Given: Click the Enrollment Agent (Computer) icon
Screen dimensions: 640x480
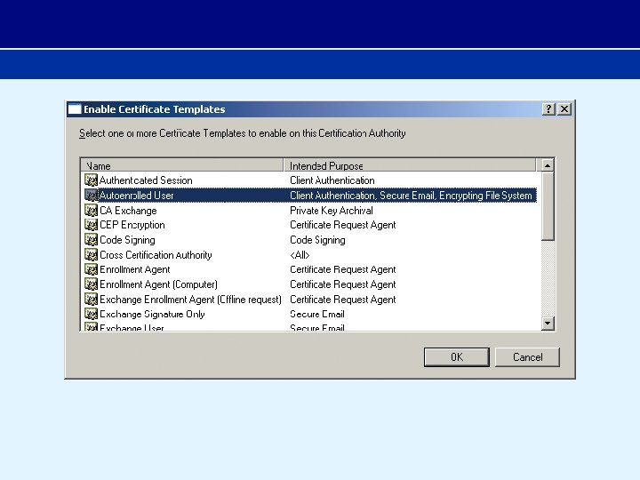Looking at the screenshot, I should tap(91, 284).
